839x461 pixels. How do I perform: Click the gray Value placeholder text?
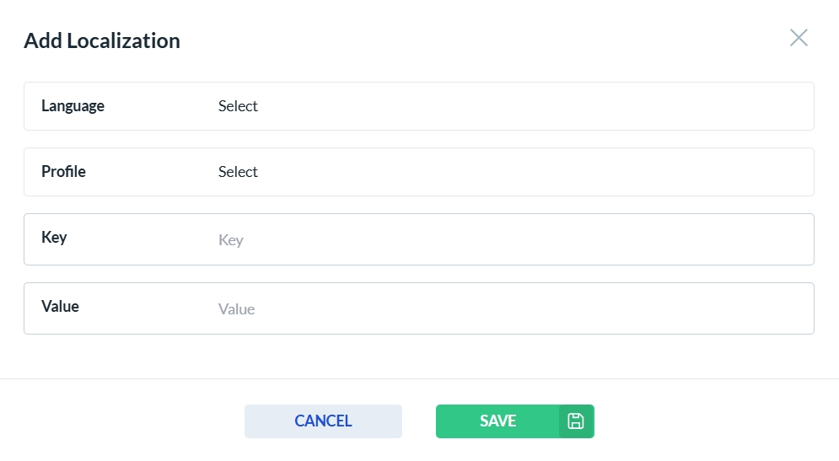coord(236,309)
